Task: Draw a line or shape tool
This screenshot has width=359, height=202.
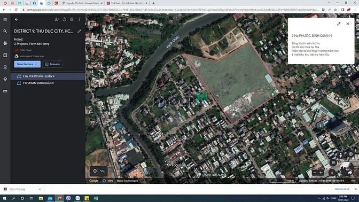Action: click(x=103, y=171)
